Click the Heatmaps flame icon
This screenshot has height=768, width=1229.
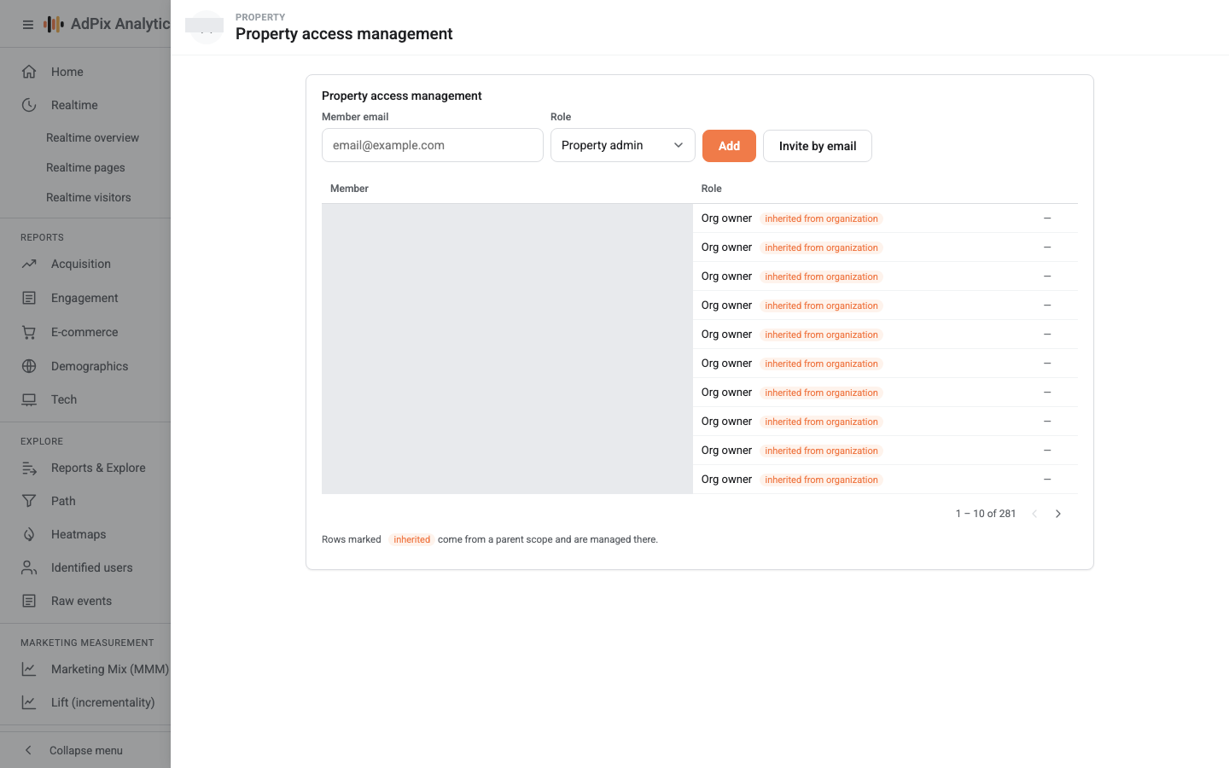pos(29,534)
